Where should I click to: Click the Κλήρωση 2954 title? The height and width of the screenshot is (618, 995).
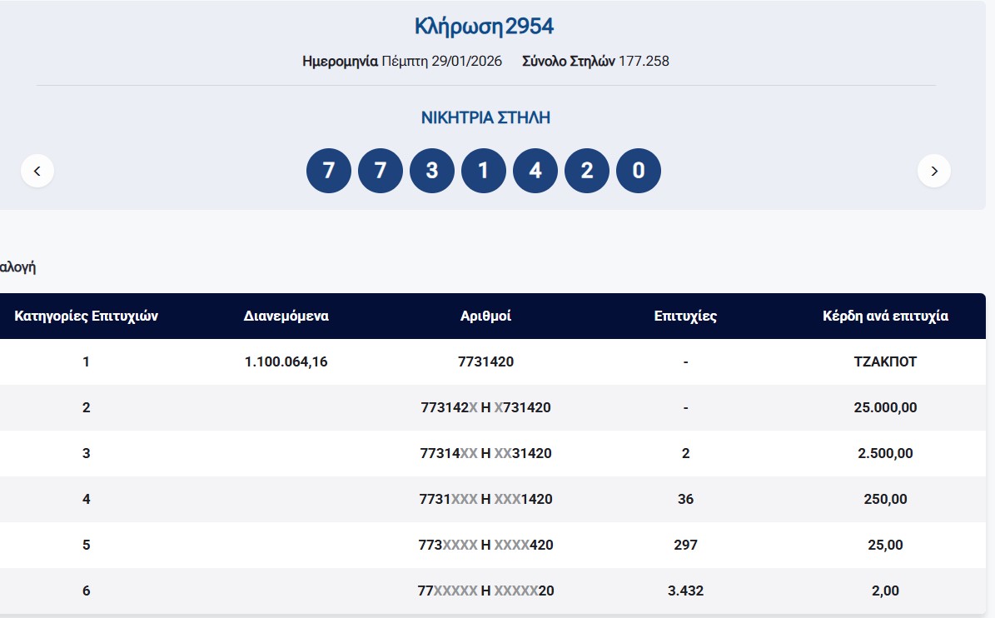[484, 27]
